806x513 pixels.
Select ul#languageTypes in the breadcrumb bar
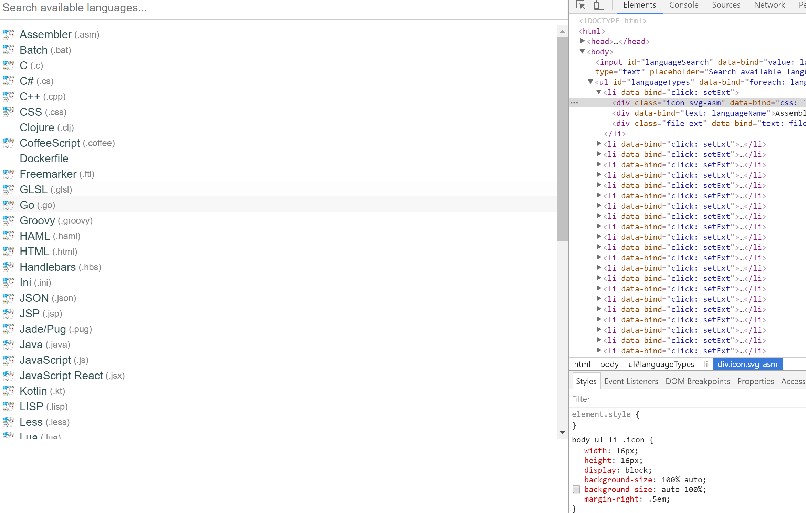coord(661,364)
